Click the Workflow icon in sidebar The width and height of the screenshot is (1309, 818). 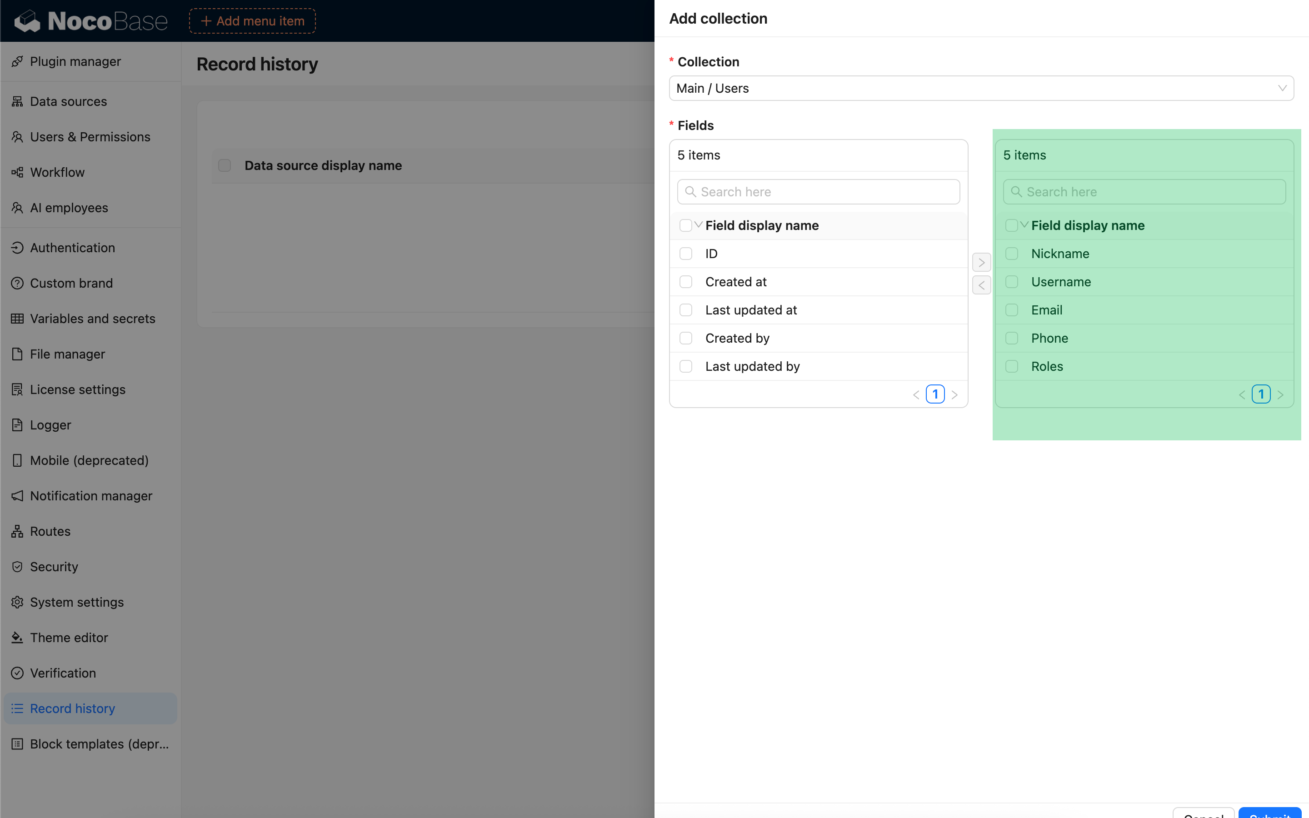point(17,172)
